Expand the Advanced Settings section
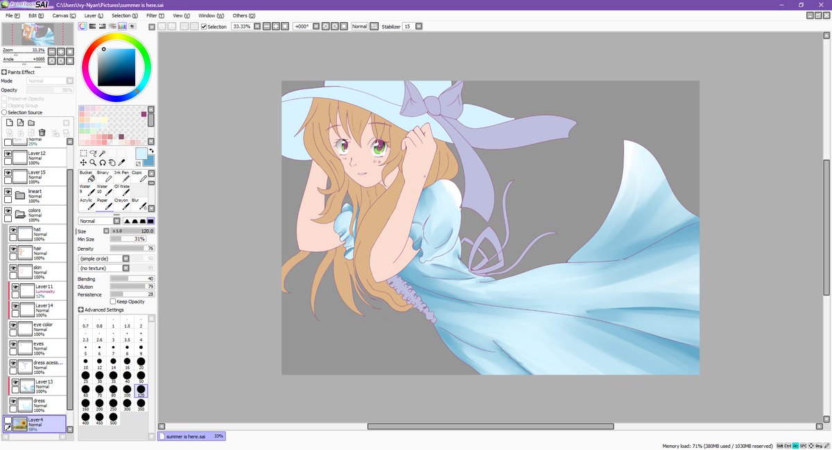 [81, 310]
